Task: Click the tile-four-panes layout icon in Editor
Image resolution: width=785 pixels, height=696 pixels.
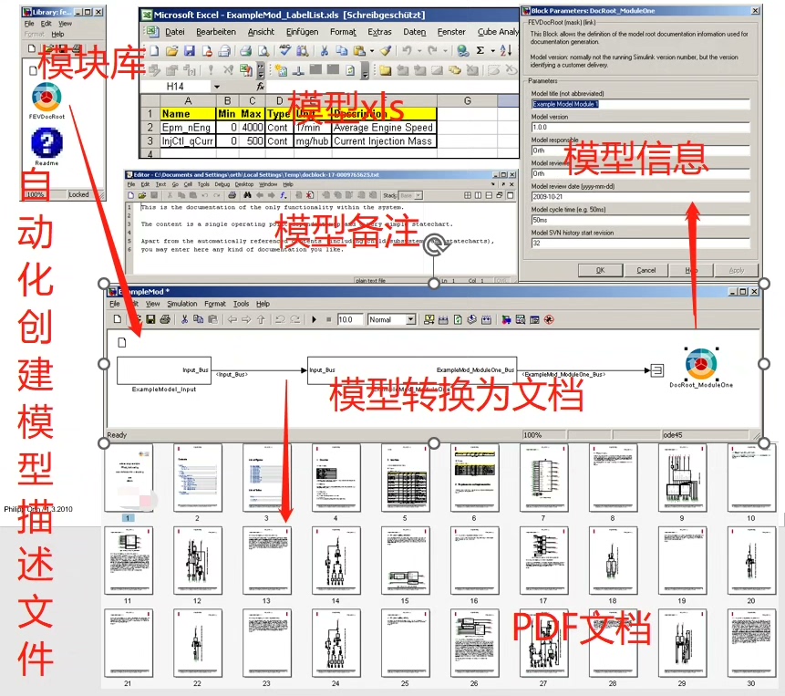Action: [x=467, y=195]
